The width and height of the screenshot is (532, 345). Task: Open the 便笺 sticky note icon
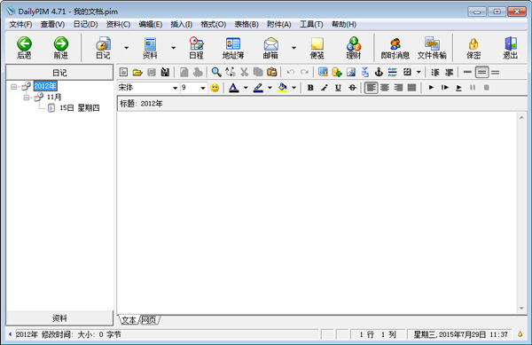point(317,48)
